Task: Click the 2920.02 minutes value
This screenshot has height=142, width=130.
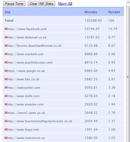Action: click(91, 104)
